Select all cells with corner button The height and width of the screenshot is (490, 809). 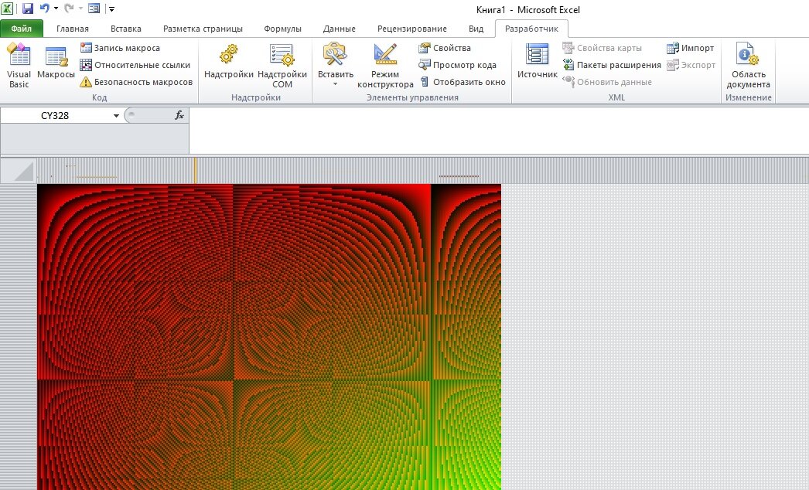(x=19, y=171)
